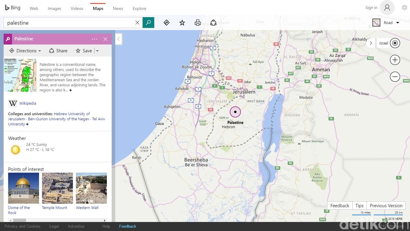This screenshot has height=231, width=410.
Task: Open the Palestine map thumbnail image
Action: pyautogui.click(x=20, y=75)
